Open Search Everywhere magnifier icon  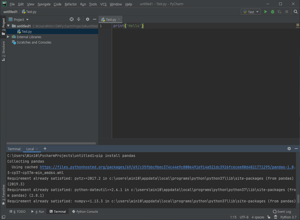point(295,12)
